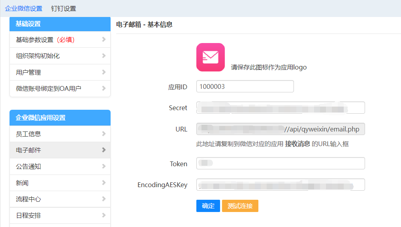This screenshot has height=227, width=401.
Task: Select 电子邮件 in the sidebar
Action: coord(28,150)
